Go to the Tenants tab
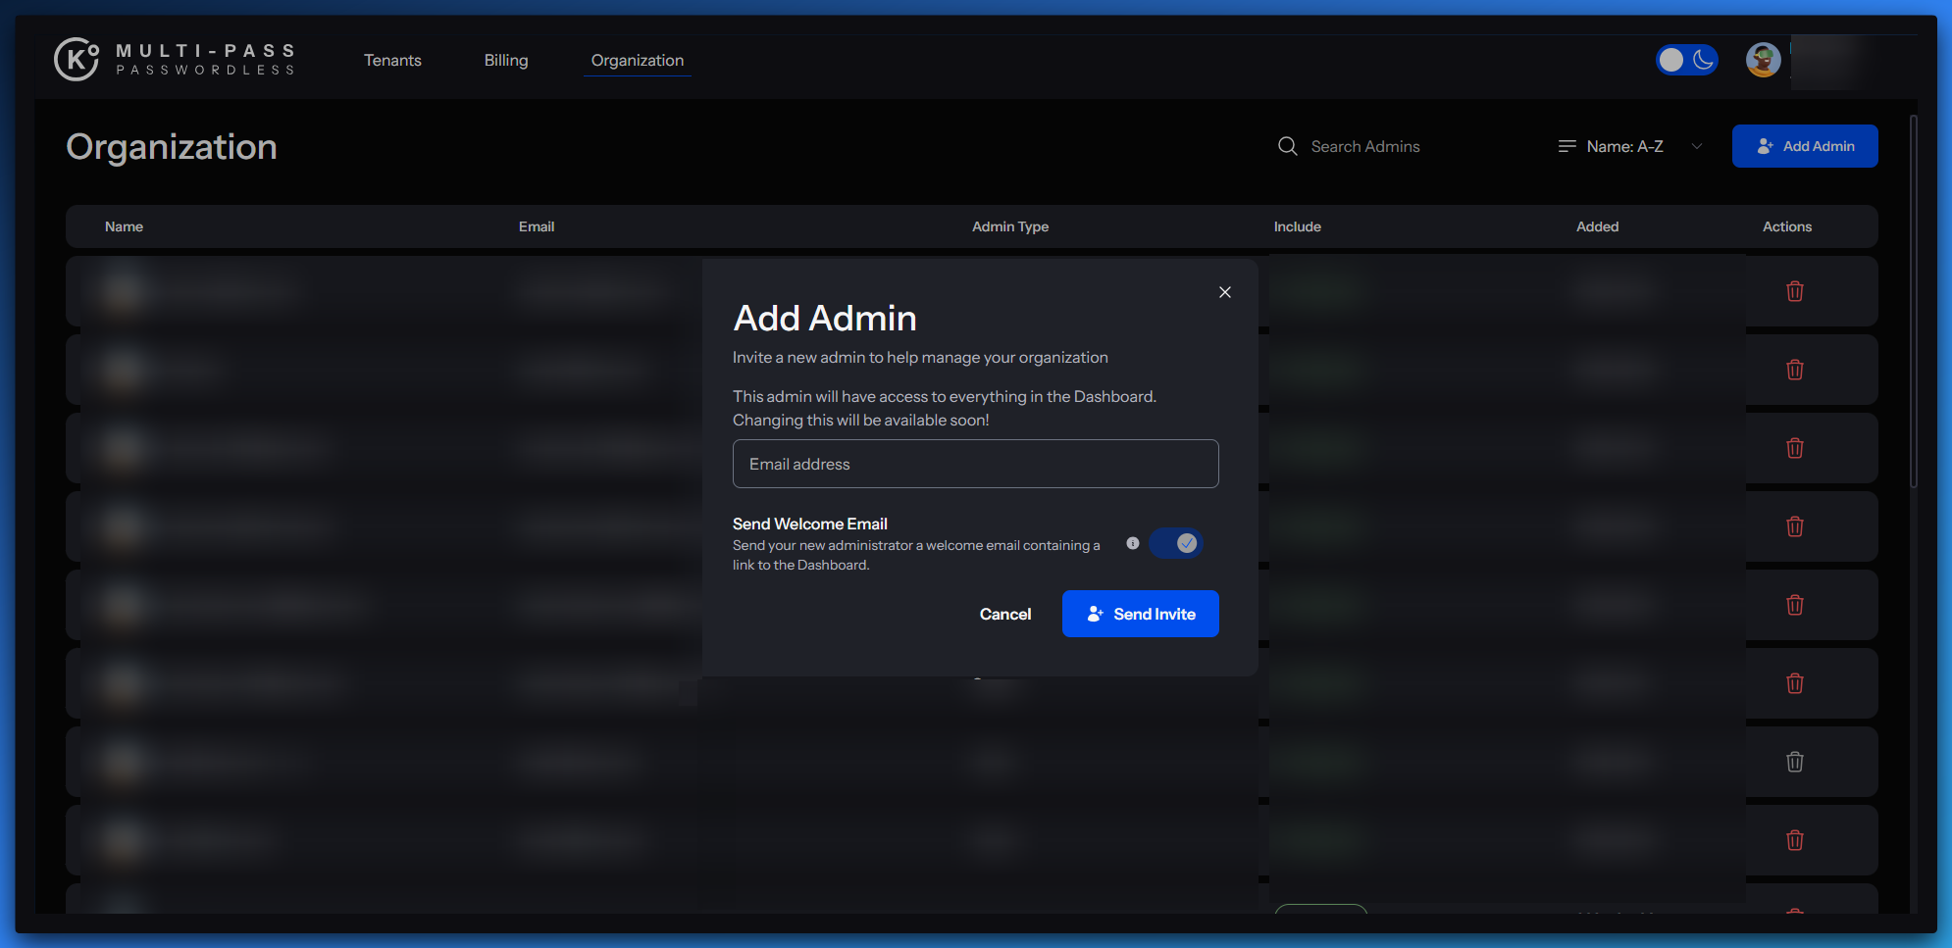1952x948 pixels. click(392, 60)
